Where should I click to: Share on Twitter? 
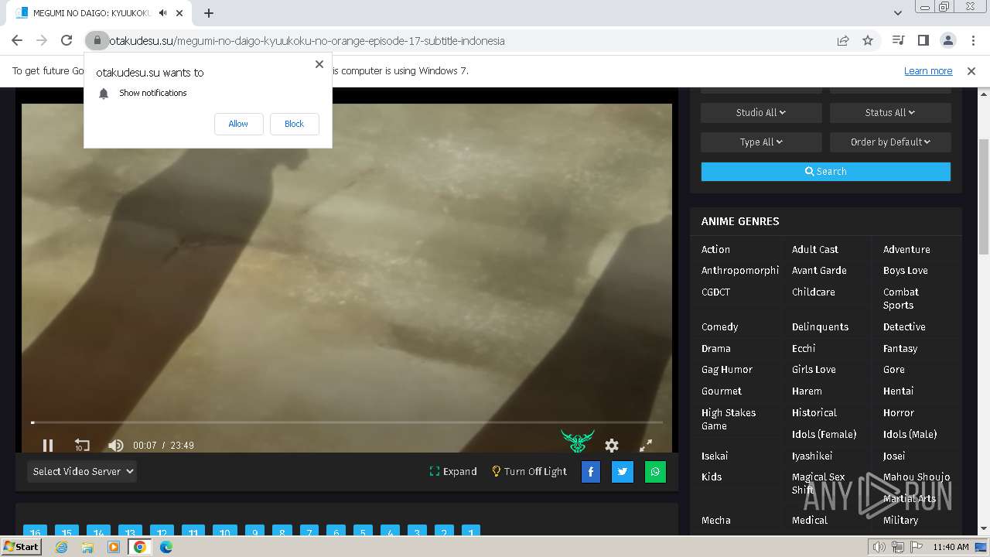pyautogui.click(x=623, y=472)
